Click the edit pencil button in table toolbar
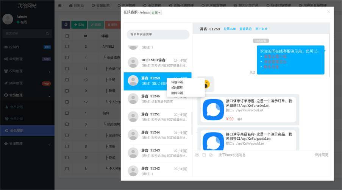Viewport: 342px width, 190px height. click(96, 25)
